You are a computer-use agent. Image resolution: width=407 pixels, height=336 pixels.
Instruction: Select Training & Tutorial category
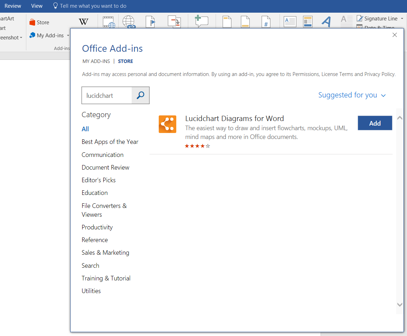coord(106,278)
